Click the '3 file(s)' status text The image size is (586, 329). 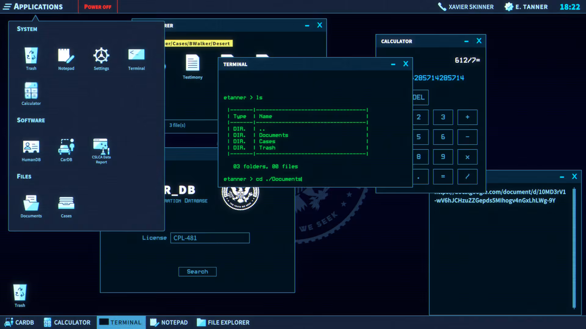[x=177, y=125]
